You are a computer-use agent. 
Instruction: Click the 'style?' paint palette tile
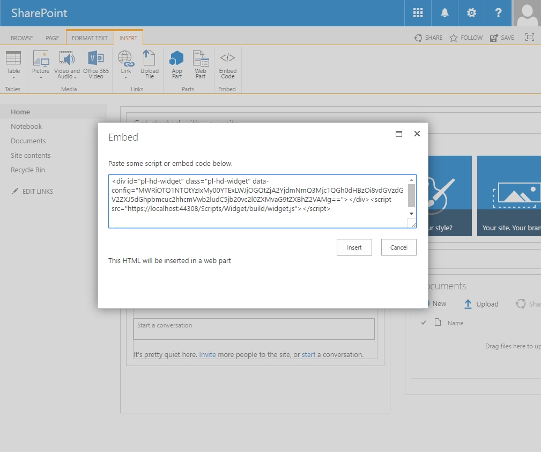coord(449,196)
